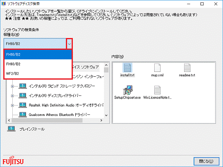
Task: Click the horizontal scrollbar thumb of software list
Action: click(x=47, y=120)
